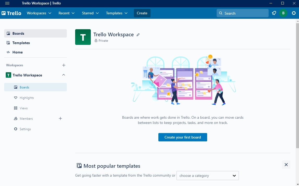Open Members in the workspace menu
299x186 pixels.
point(26,118)
